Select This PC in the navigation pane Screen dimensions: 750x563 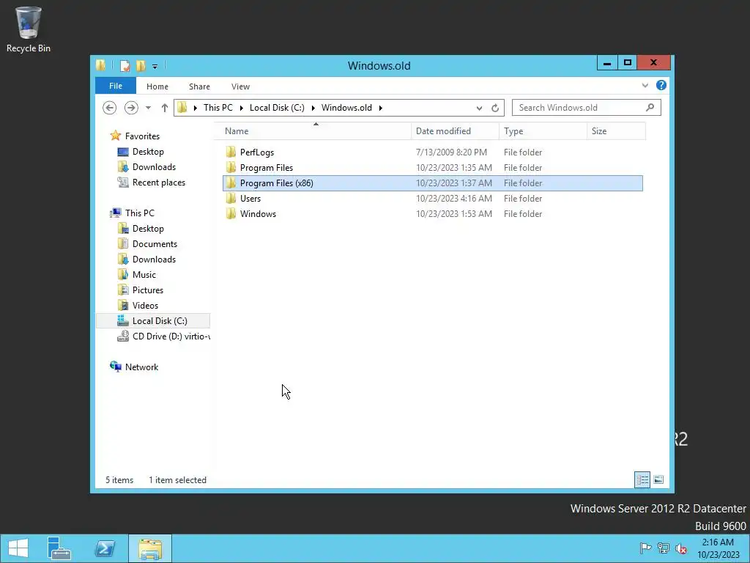tap(139, 213)
